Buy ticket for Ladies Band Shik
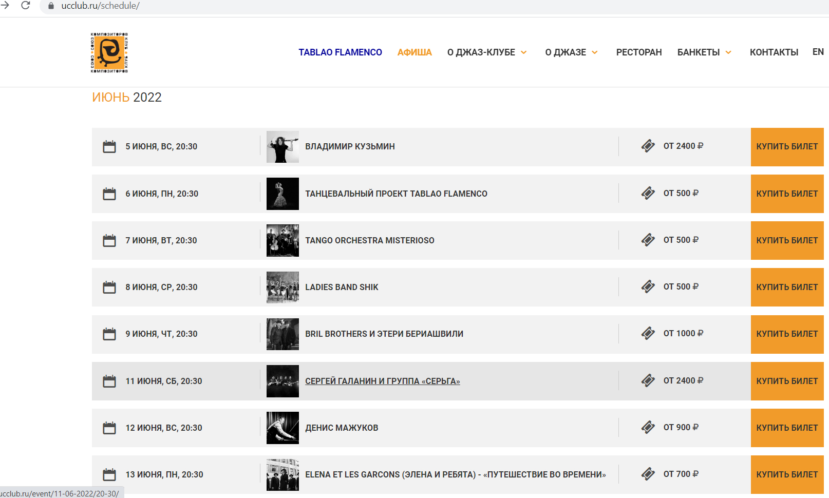829x498 pixels. tap(787, 287)
